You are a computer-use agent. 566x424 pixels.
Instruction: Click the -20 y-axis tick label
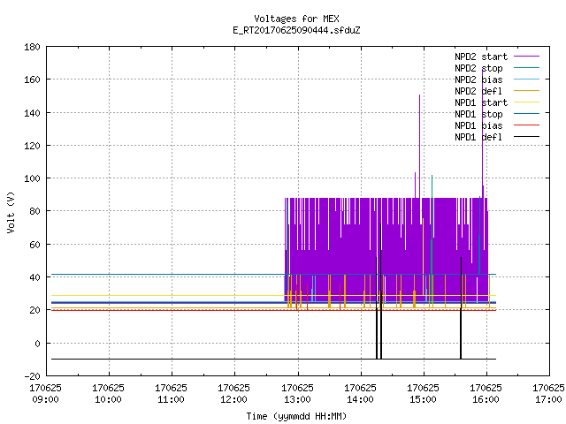point(33,376)
